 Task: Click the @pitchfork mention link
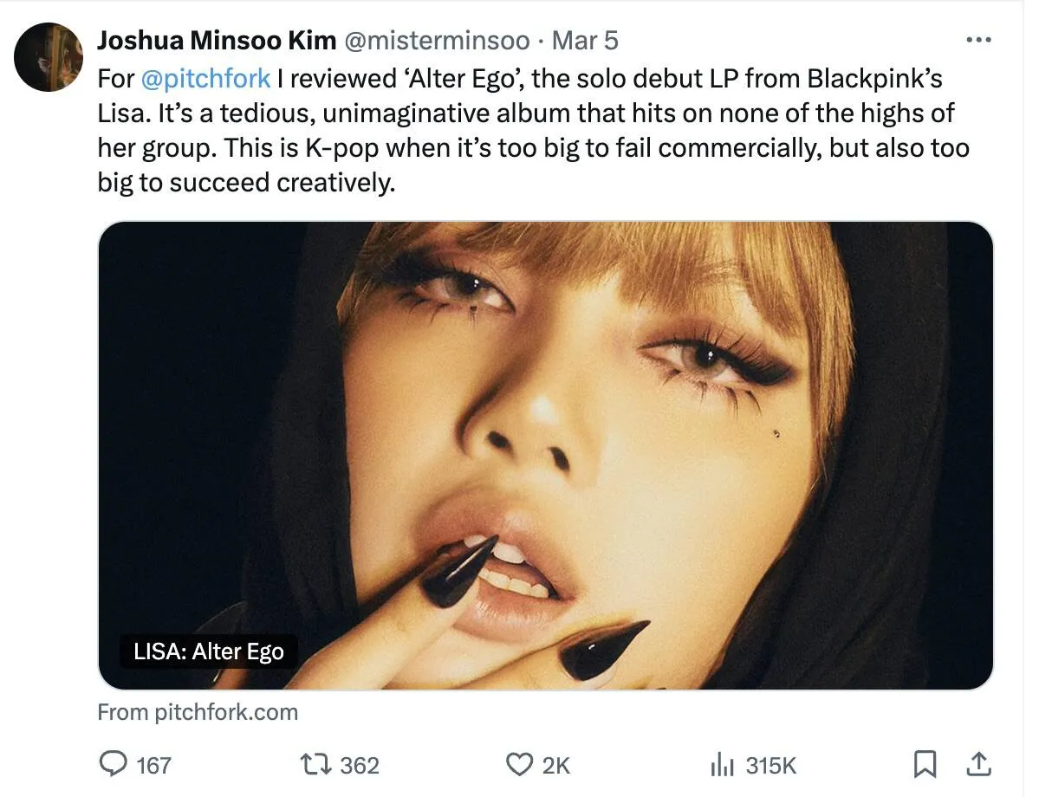tap(205, 78)
